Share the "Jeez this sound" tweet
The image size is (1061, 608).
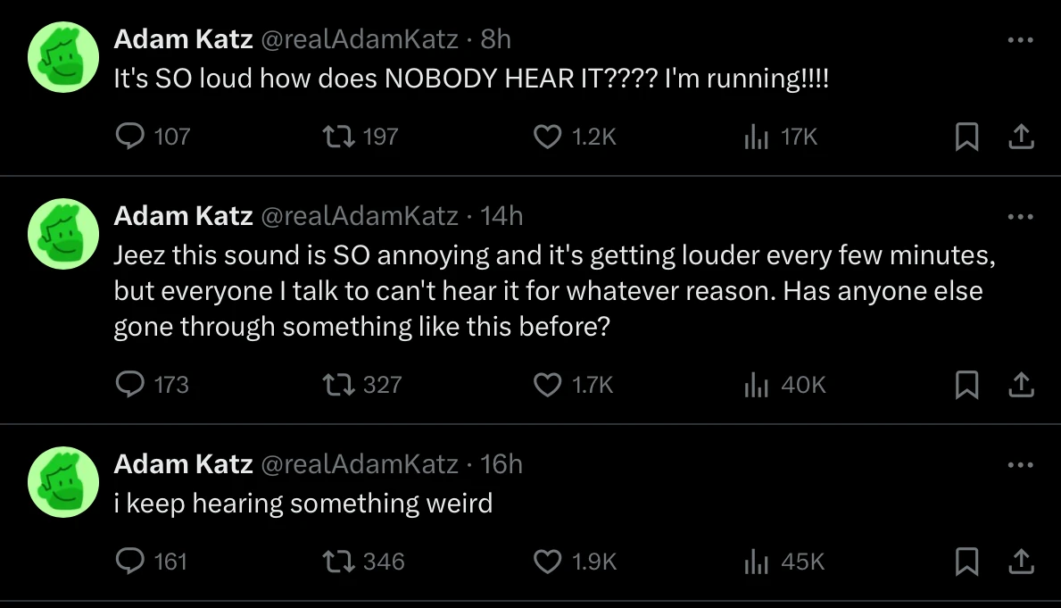[x=1020, y=385]
